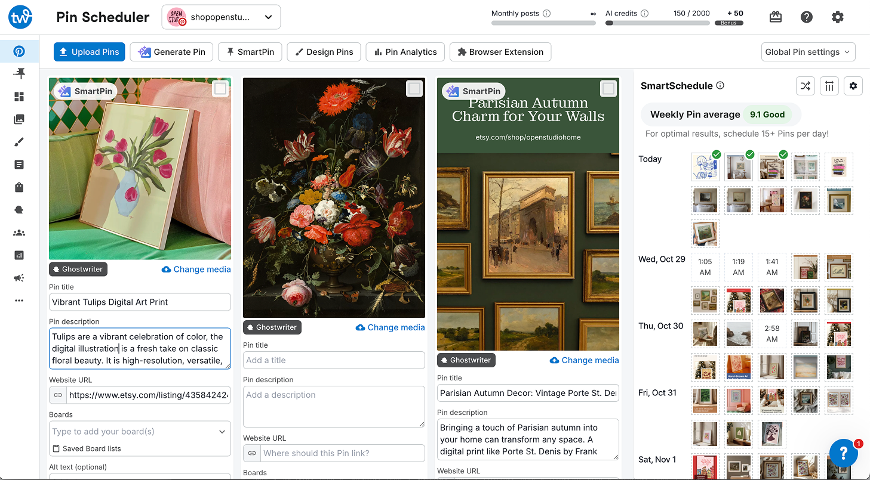The image size is (870, 480).
Task: Open the settings gear in header
Action: click(x=838, y=17)
